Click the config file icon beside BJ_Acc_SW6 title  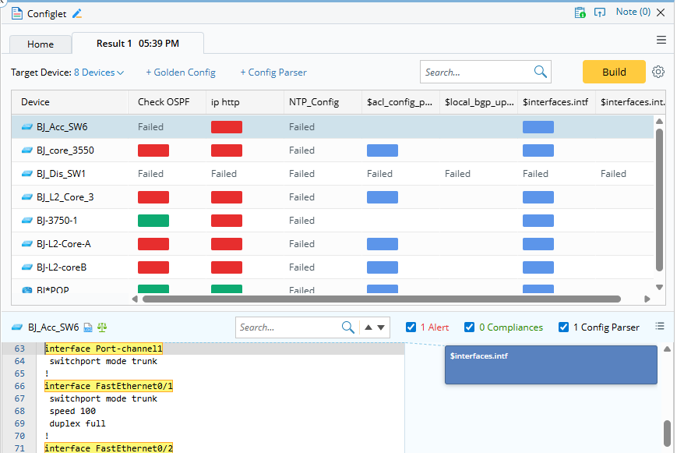click(88, 327)
